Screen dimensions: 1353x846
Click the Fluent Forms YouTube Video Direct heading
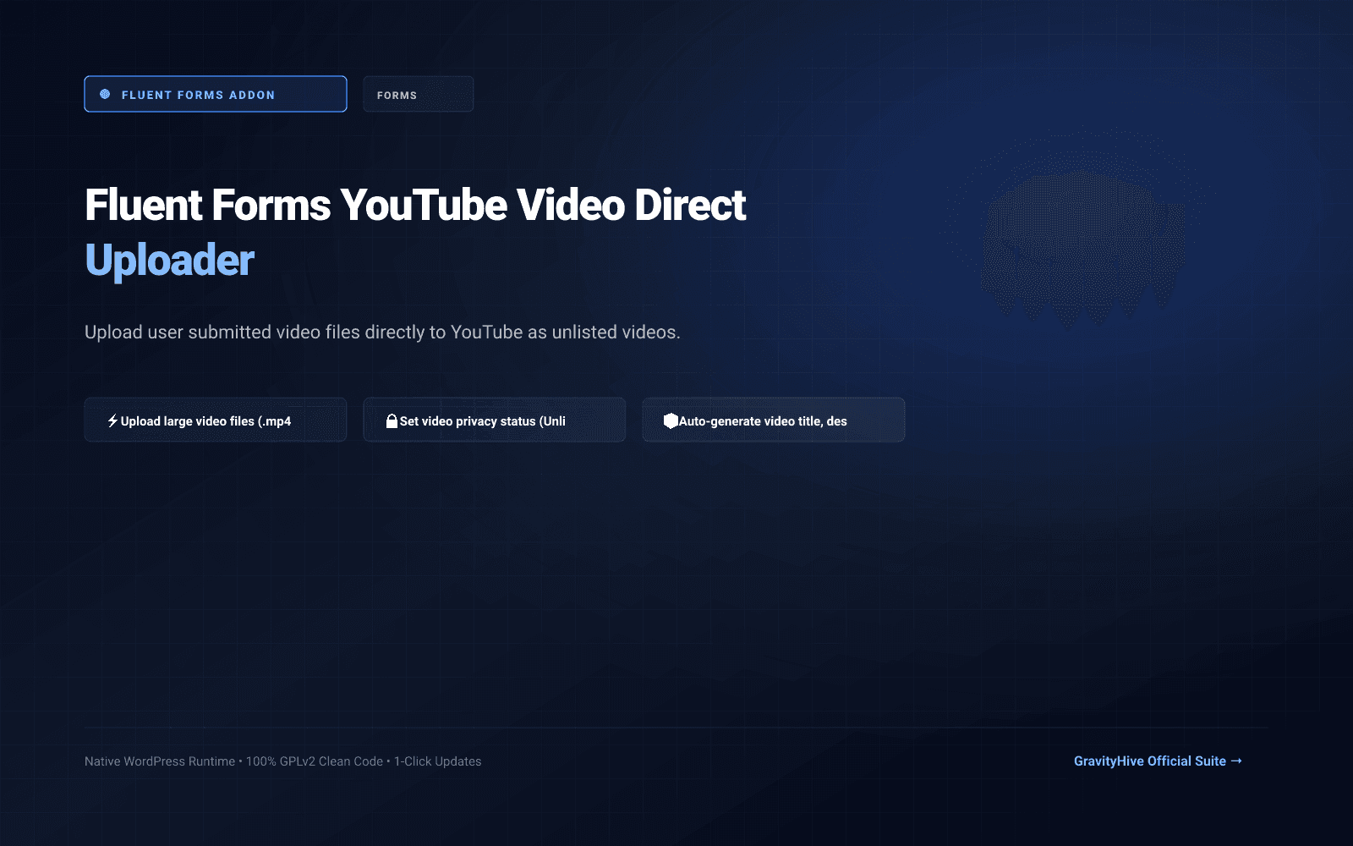click(415, 205)
